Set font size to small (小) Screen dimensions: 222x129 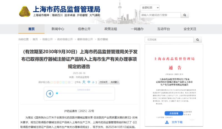(93, 82)
